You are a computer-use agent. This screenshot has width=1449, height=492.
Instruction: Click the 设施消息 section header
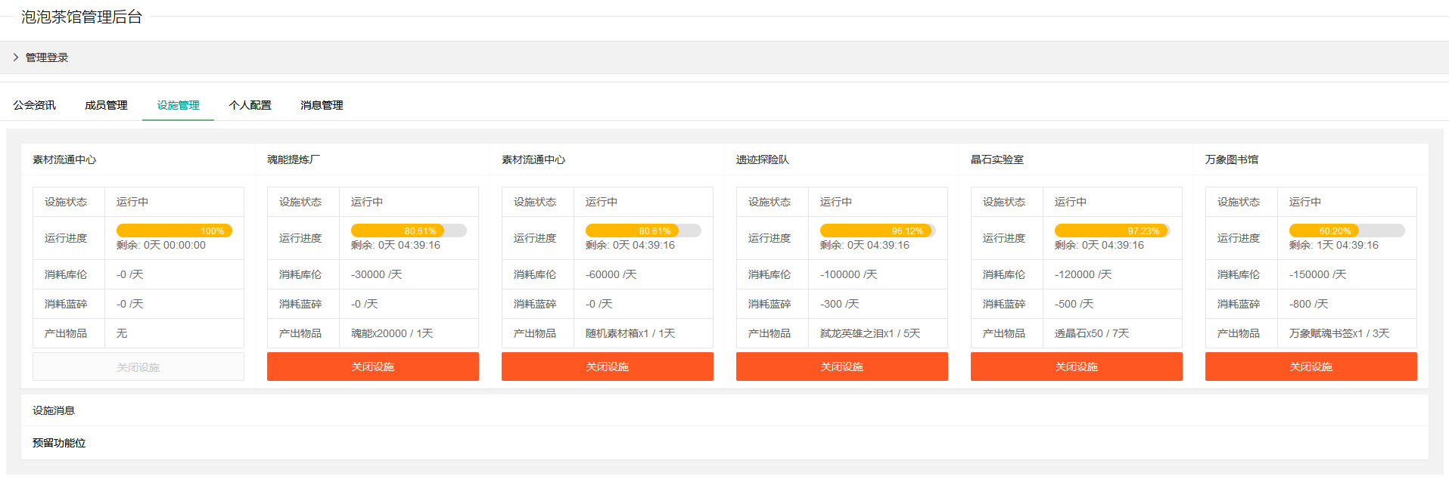click(54, 410)
